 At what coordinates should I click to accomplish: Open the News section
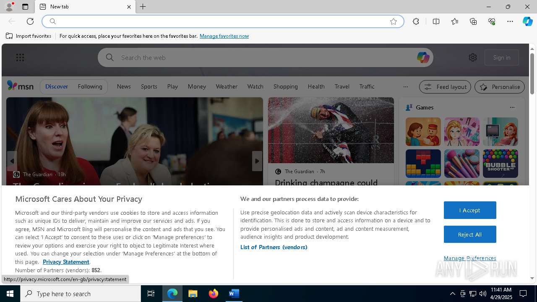(124, 86)
